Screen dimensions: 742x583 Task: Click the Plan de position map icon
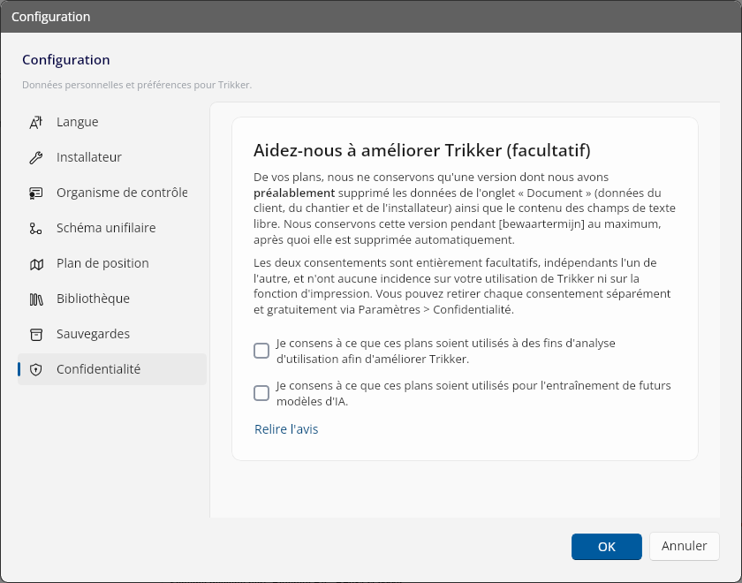tap(36, 264)
